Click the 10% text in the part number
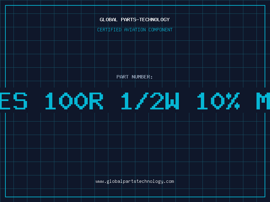This screenshot has height=202, width=270. (x=218, y=101)
